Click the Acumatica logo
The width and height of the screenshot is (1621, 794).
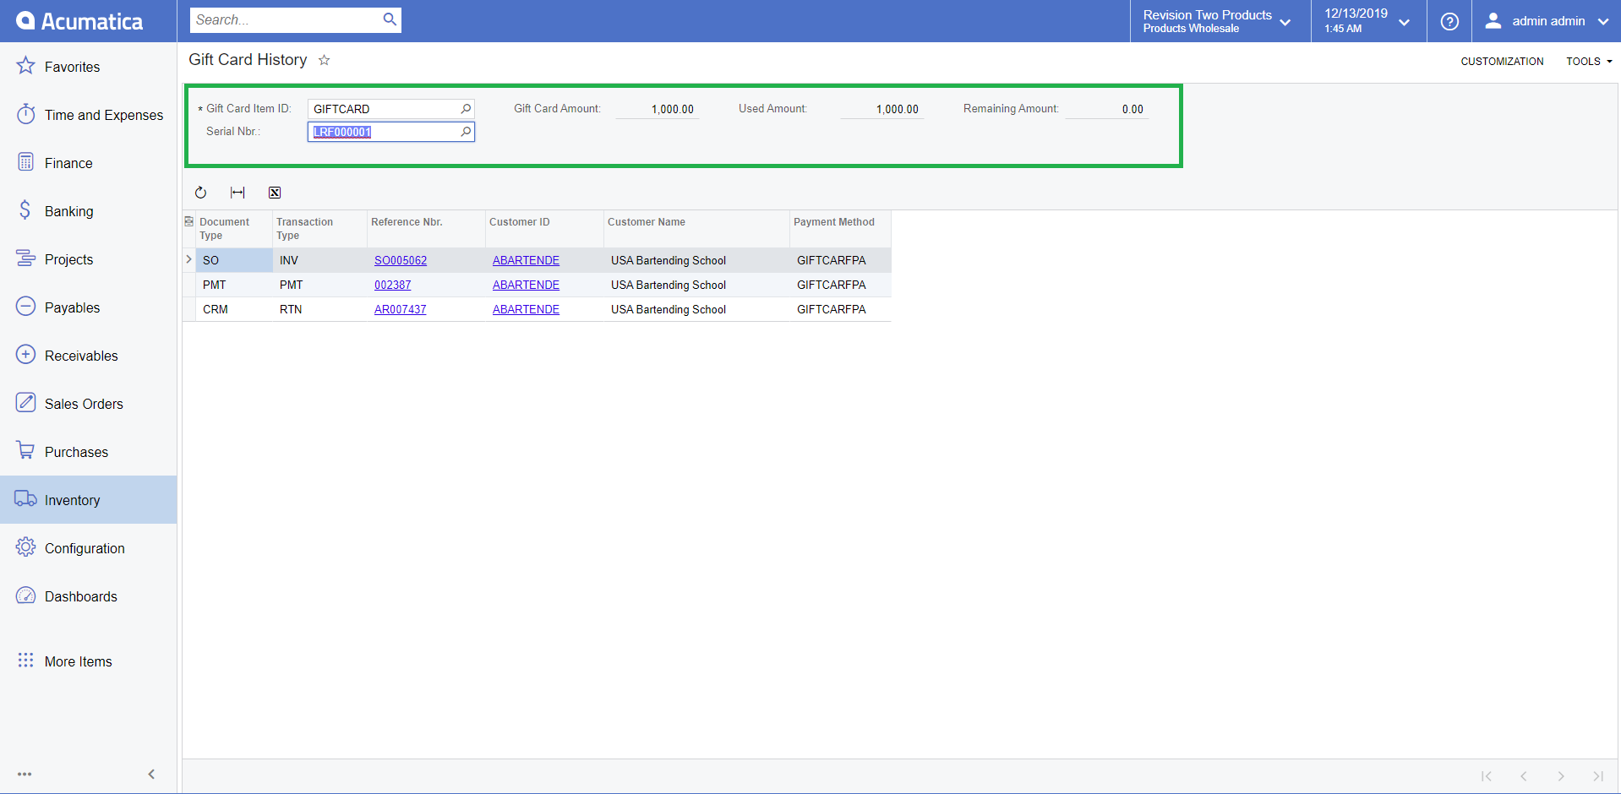tap(80, 21)
